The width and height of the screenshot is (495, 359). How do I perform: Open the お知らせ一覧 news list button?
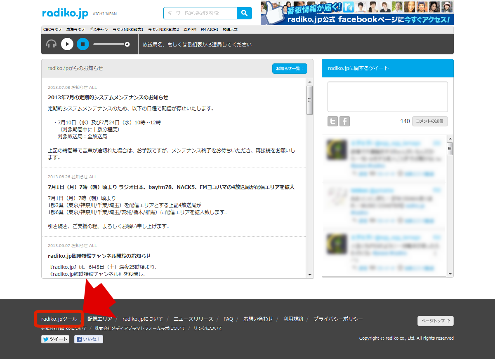point(290,68)
